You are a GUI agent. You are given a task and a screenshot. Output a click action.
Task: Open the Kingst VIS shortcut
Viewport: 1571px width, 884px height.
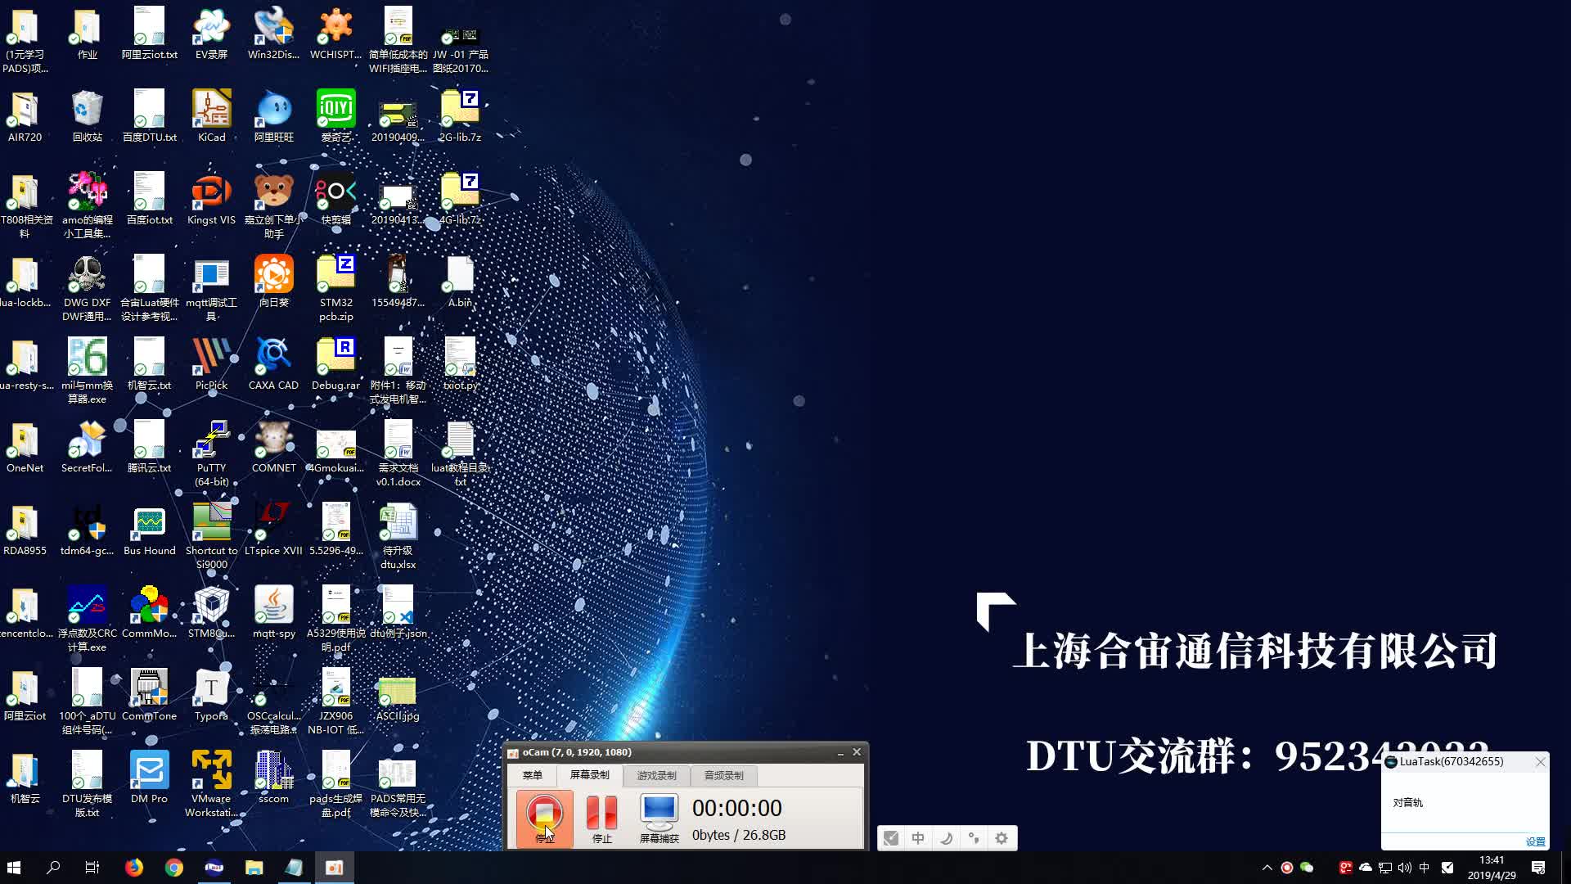(x=211, y=199)
